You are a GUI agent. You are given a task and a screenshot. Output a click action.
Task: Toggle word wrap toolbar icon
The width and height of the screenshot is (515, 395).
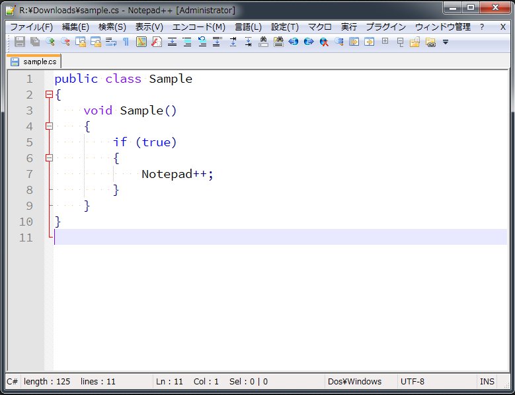[x=111, y=42]
